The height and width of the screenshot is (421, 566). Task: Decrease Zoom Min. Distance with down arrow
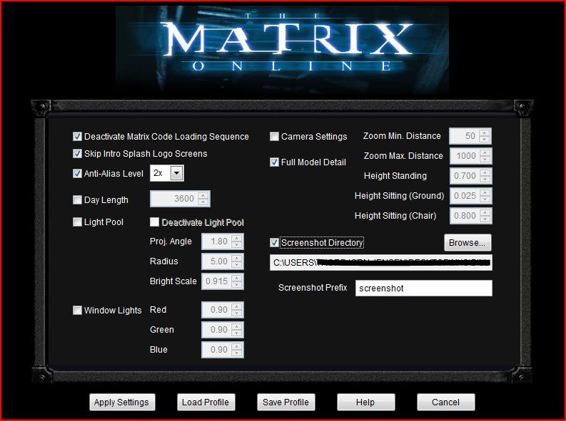pos(485,140)
